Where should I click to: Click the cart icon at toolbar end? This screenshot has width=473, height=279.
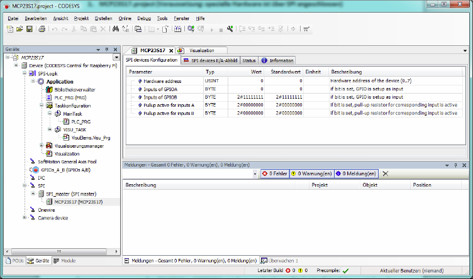(306, 29)
